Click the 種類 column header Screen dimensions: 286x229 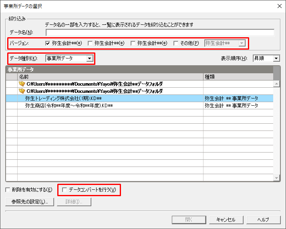coord(238,77)
